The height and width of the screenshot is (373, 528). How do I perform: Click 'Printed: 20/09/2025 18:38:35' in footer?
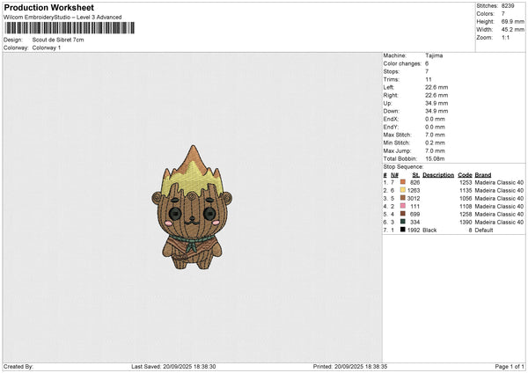click(x=350, y=367)
